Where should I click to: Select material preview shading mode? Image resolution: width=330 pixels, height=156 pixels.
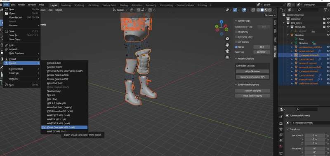coord(266,10)
